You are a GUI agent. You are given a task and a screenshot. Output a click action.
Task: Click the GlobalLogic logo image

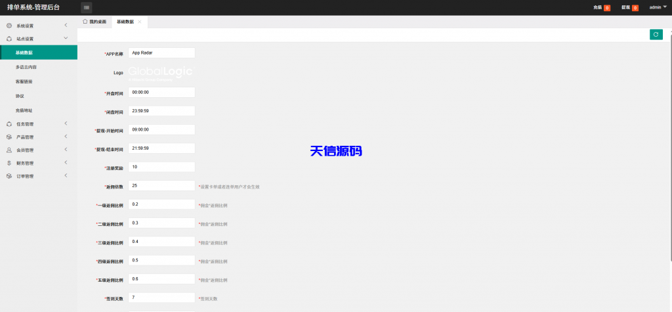click(x=151, y=72)
